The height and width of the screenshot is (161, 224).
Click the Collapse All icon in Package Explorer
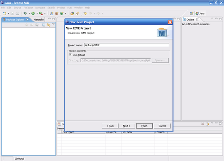43,25
